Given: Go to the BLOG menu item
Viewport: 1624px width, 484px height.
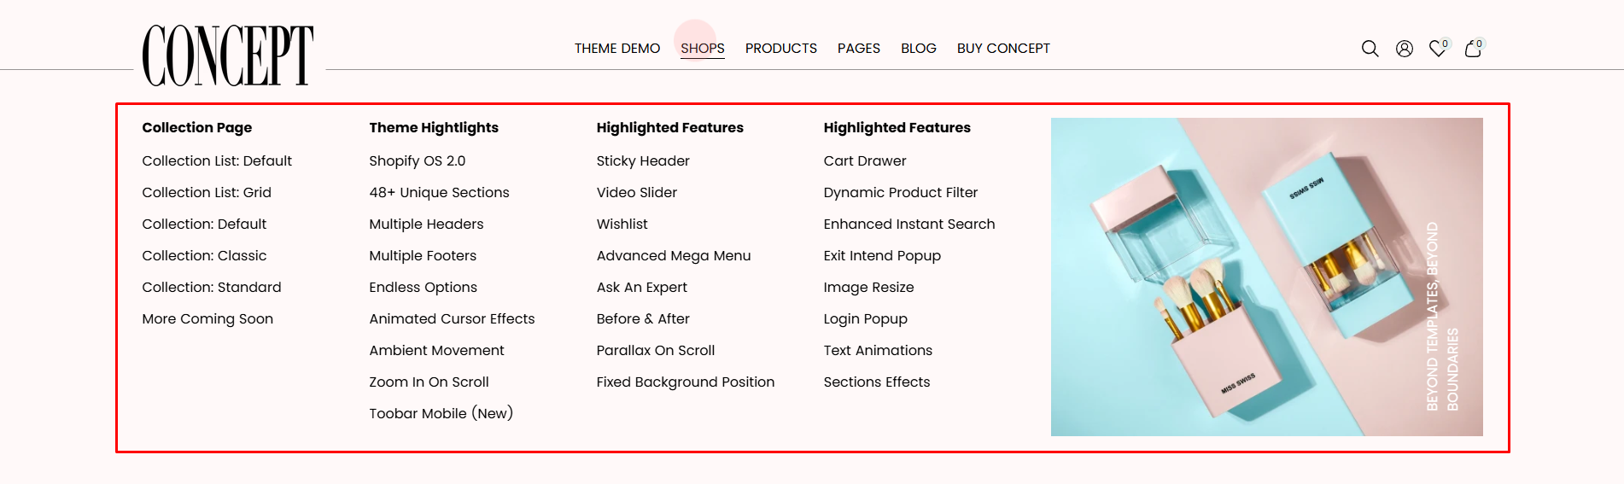Looking at the screenshot, I should pyautogui.click(x=919, y=49).
